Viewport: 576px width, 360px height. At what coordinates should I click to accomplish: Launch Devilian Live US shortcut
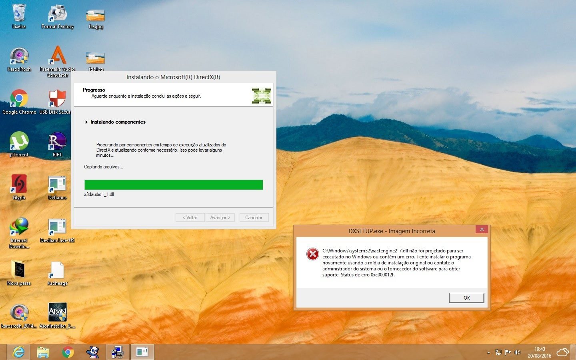click(x=58, y=230)
